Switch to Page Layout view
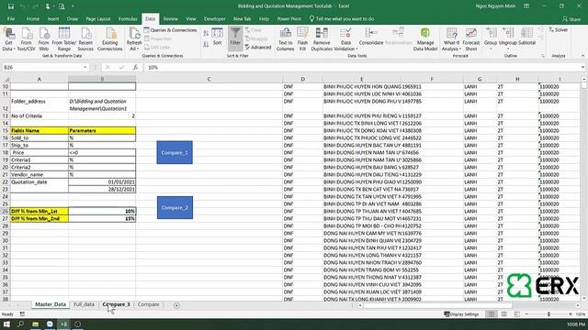Screen dimensions: 588x330 pyautogui.click(x=504, y=314)
